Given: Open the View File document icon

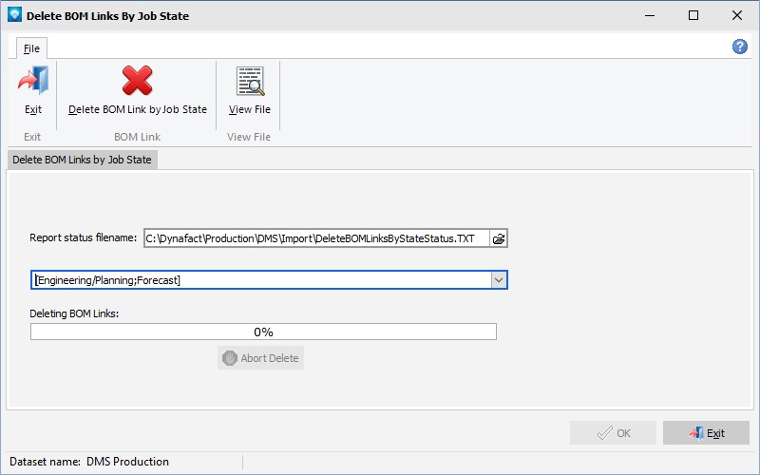Looking at the screenshot, I should [250, 81].
